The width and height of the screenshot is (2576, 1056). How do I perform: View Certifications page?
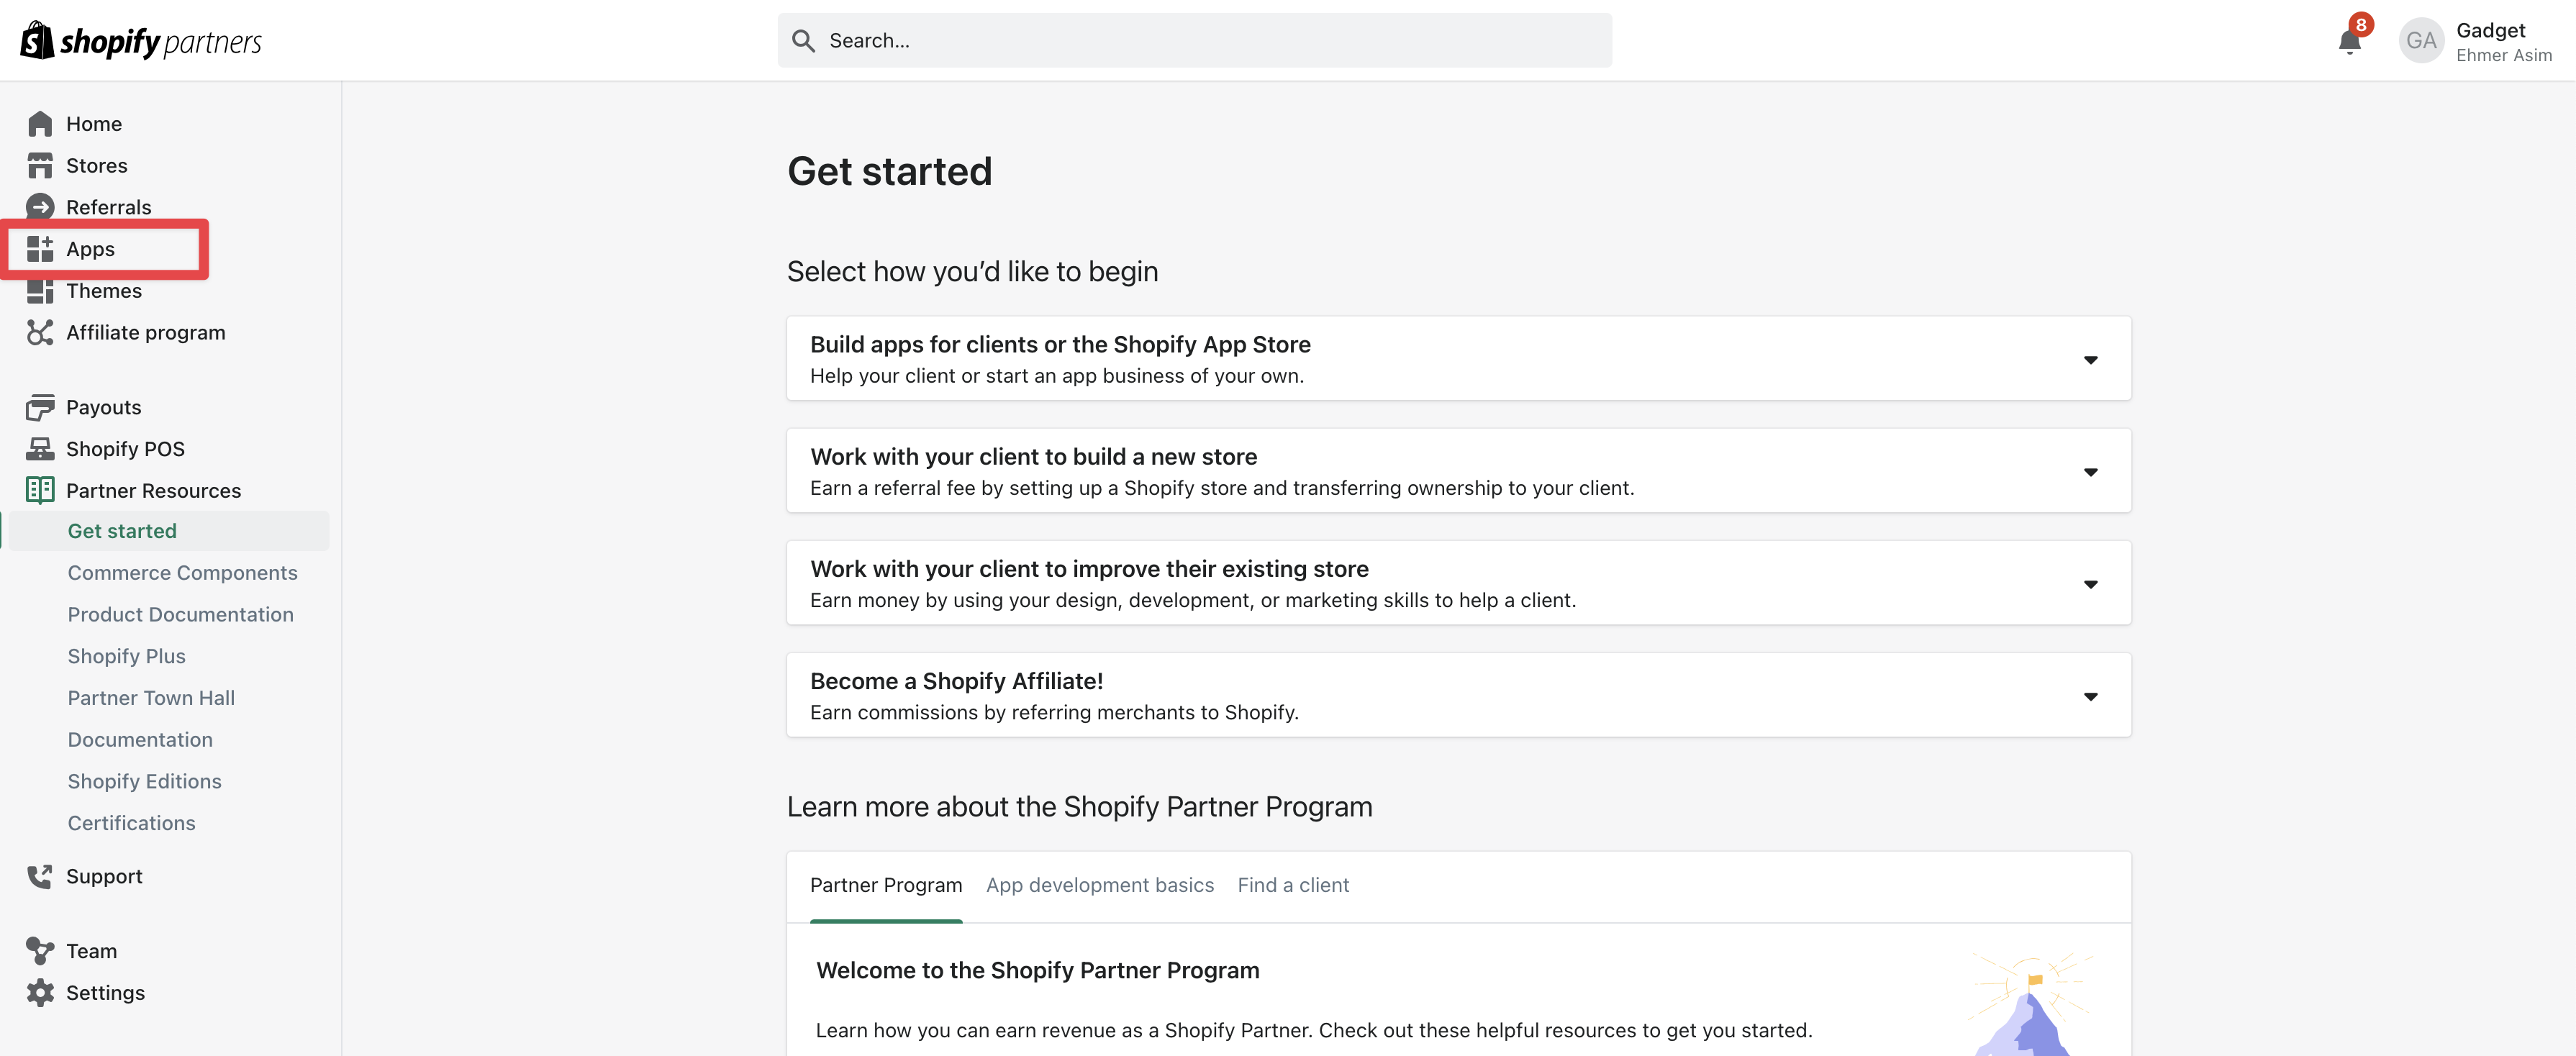click(x=130, y=823)
